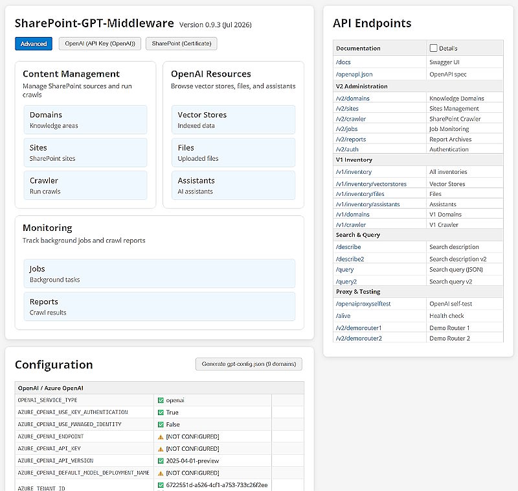This screenshot has width=518, height=491.
Task: Toggle the Details checkbox
Action: point(433,48)
